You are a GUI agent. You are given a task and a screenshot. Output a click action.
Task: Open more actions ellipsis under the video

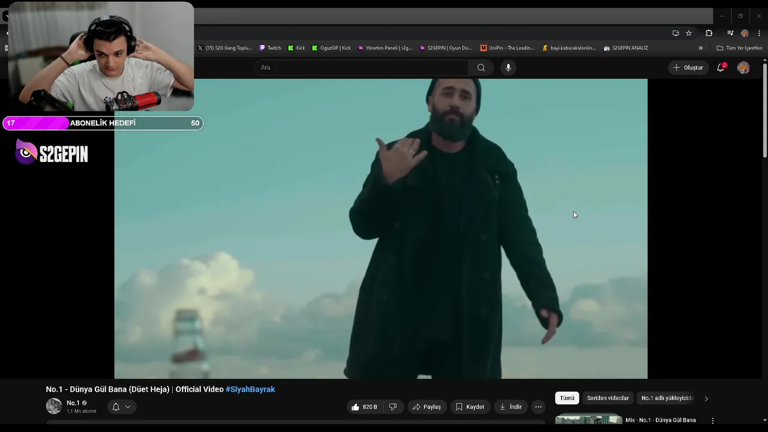pos(538,407)
